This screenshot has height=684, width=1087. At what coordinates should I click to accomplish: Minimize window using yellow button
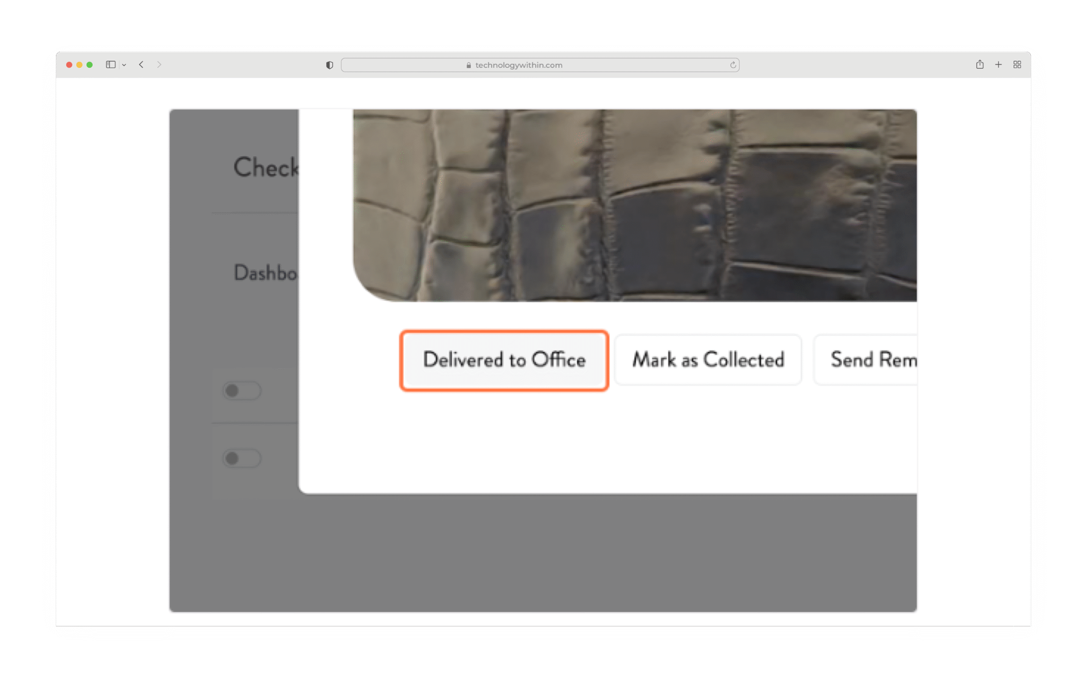(x=79, y=64)
